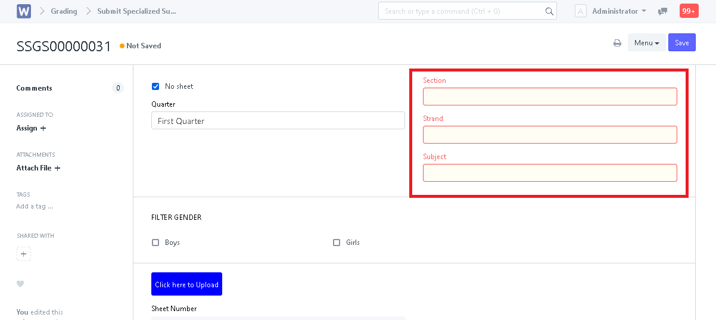
Task: Open Submit Specialized breadcrumb item
Action: click(x=136, y=11)
